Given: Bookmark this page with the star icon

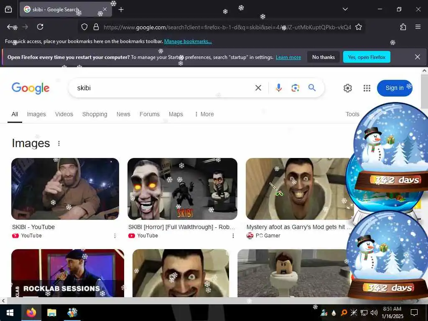Looking at the screenshot, I should [x=358, y=27].
